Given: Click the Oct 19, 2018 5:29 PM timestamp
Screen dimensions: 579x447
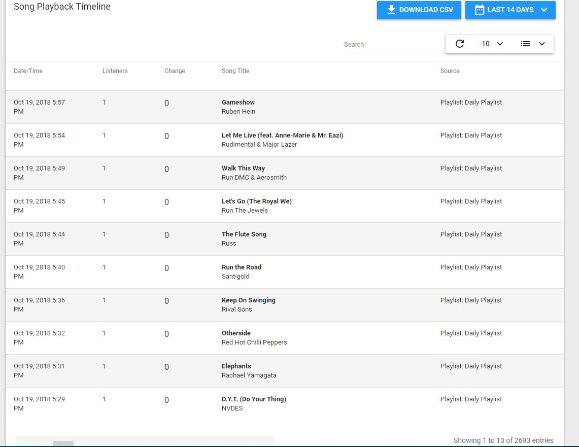Looking at the screenshot, I should 39,403.
